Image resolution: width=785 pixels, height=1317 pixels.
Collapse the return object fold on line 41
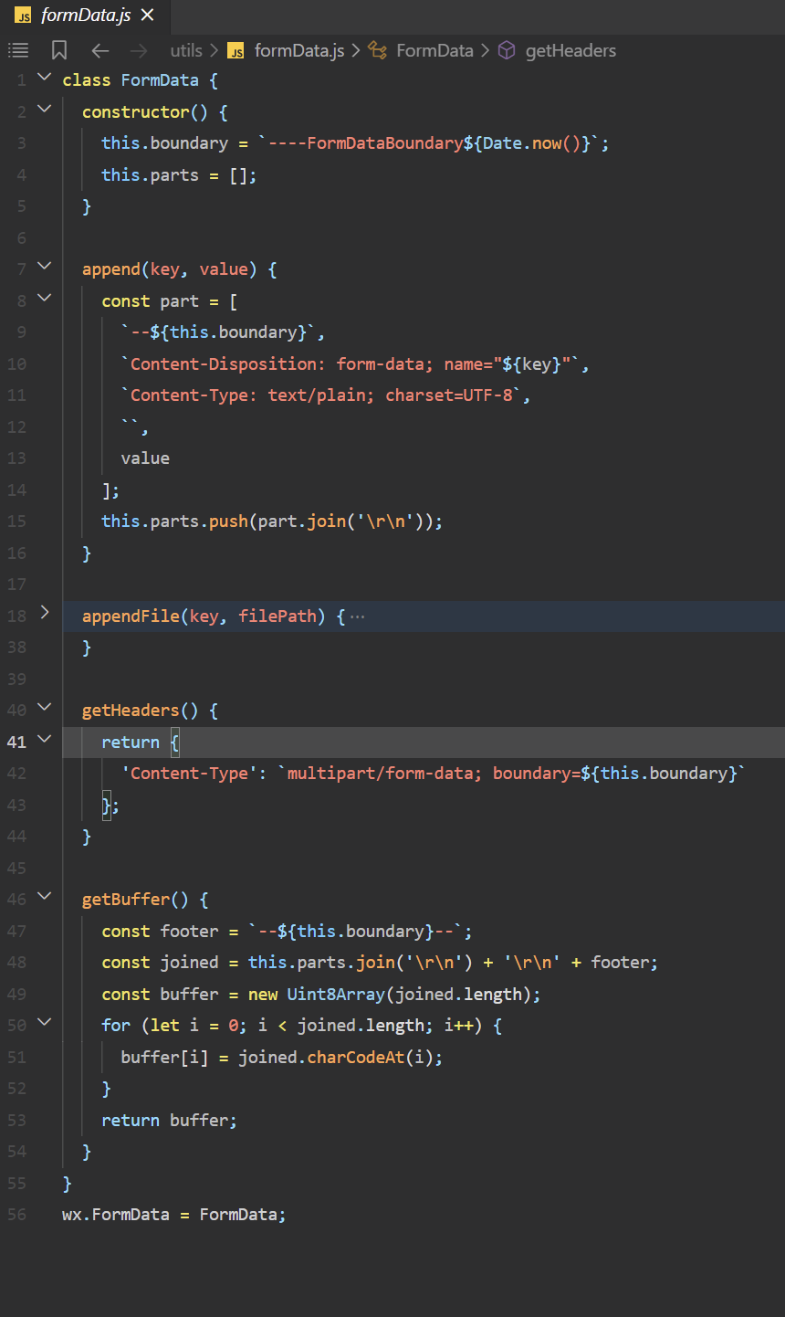click(44, 740)
